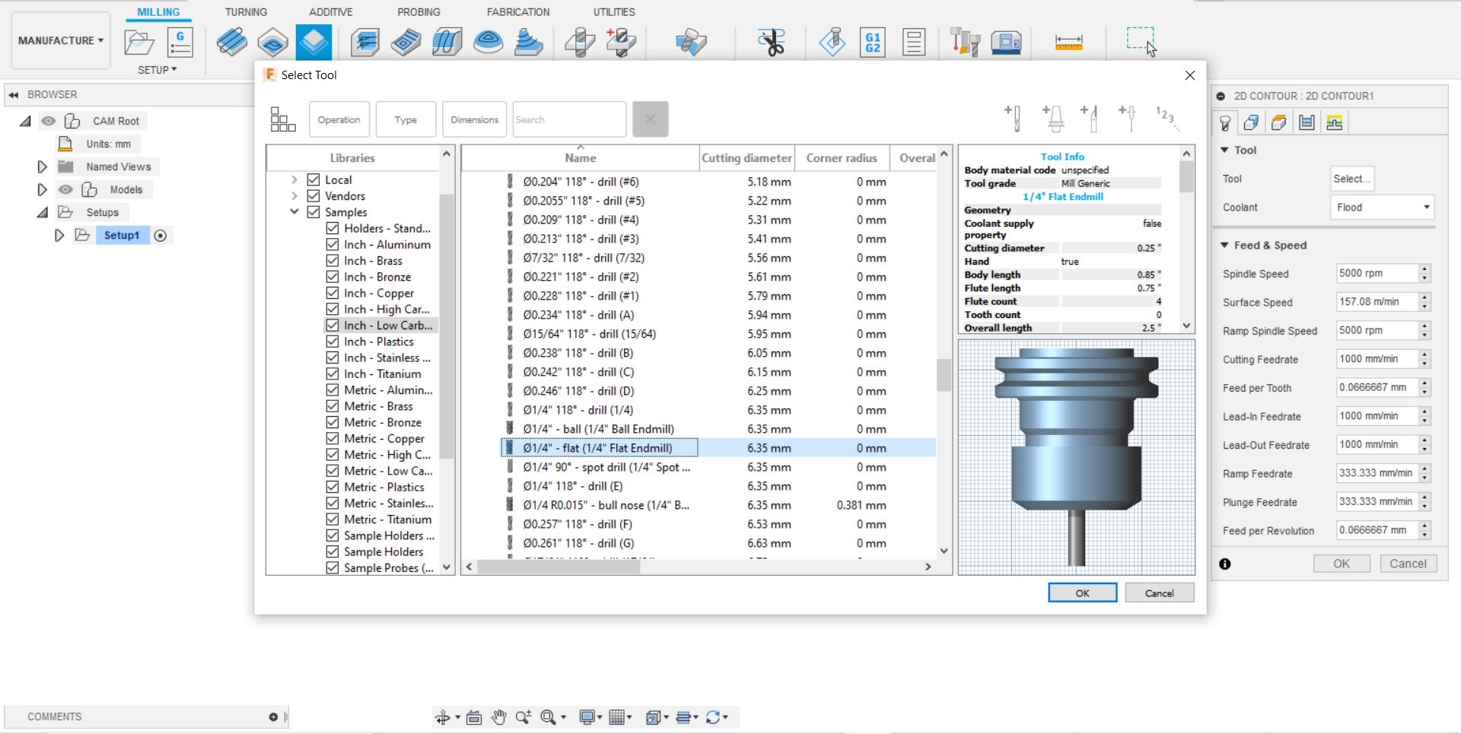Click the scissors icon in the toolbar
The width and height of the screenshot is (1461, 734).
771,43
